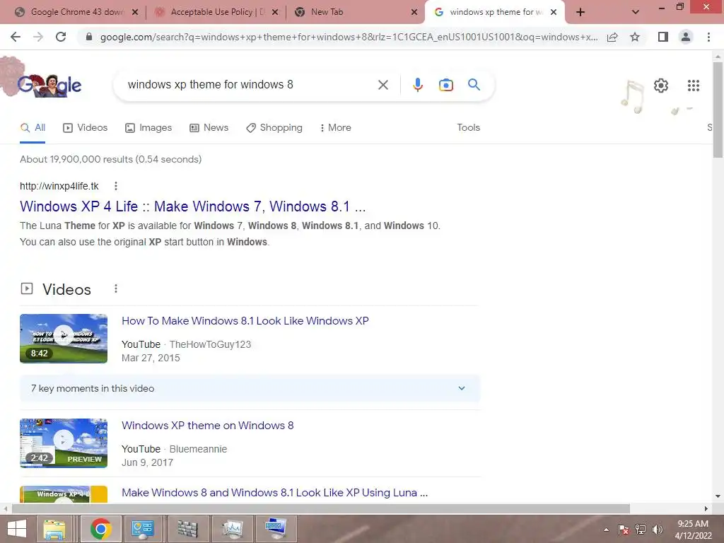Search by image with camera icon
The height and width of the screenshot is (543, 724).
446,85
